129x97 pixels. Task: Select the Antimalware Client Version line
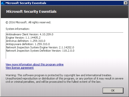pyautogui.click(x=30, y=34)
